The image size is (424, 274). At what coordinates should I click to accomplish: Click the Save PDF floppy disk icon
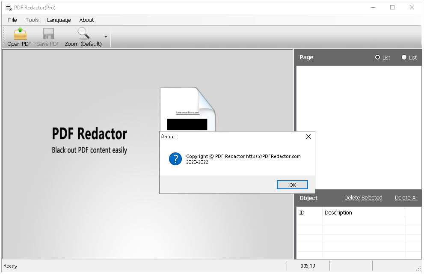[x=48, y=33]
